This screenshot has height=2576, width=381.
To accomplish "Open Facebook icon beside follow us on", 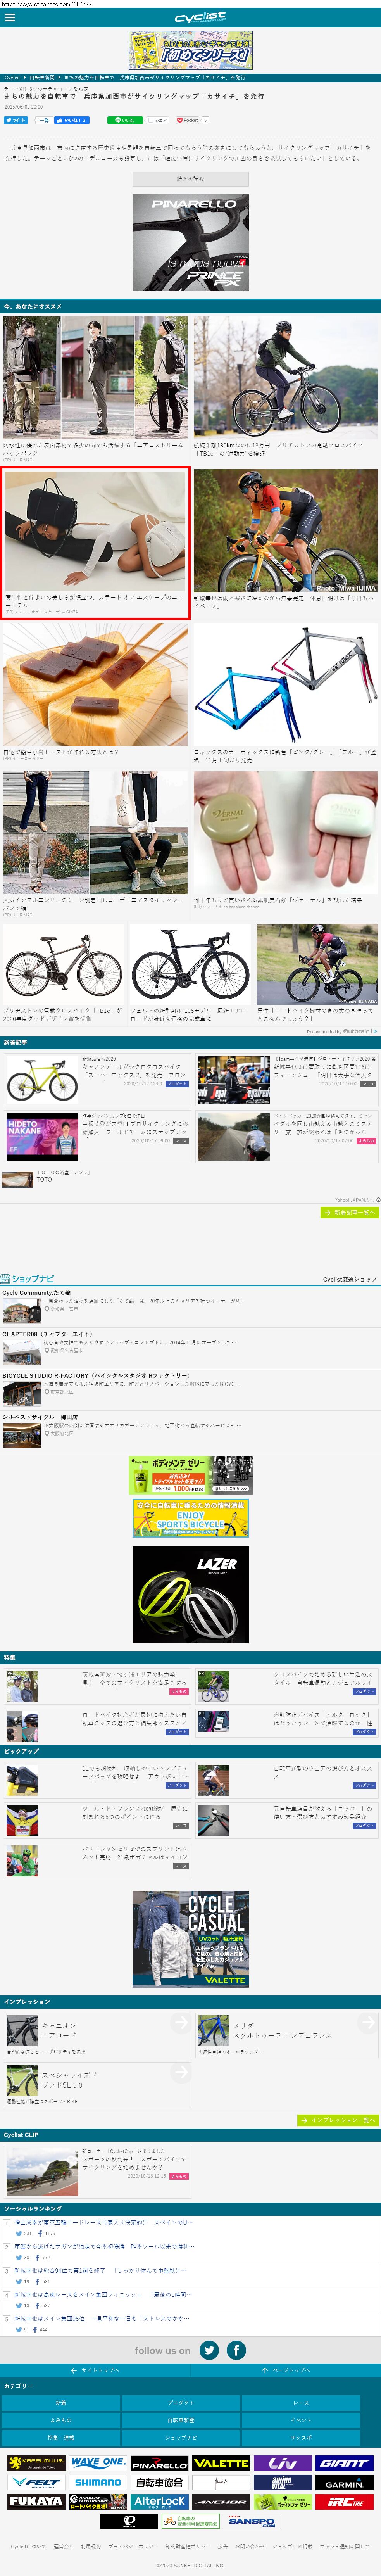I will point(236,2350).
